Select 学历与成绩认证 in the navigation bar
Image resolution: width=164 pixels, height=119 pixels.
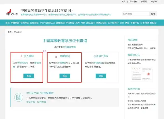47,23
